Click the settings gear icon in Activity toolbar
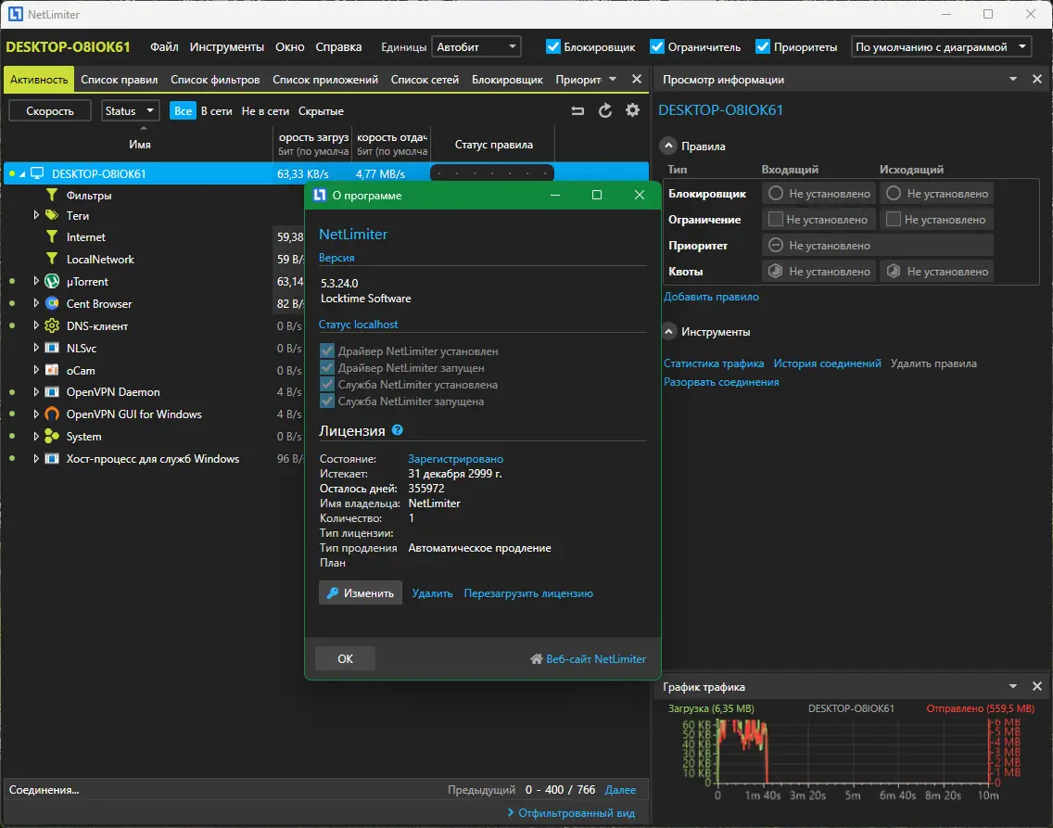This screenshot has width=1053, height=828. 632,111
